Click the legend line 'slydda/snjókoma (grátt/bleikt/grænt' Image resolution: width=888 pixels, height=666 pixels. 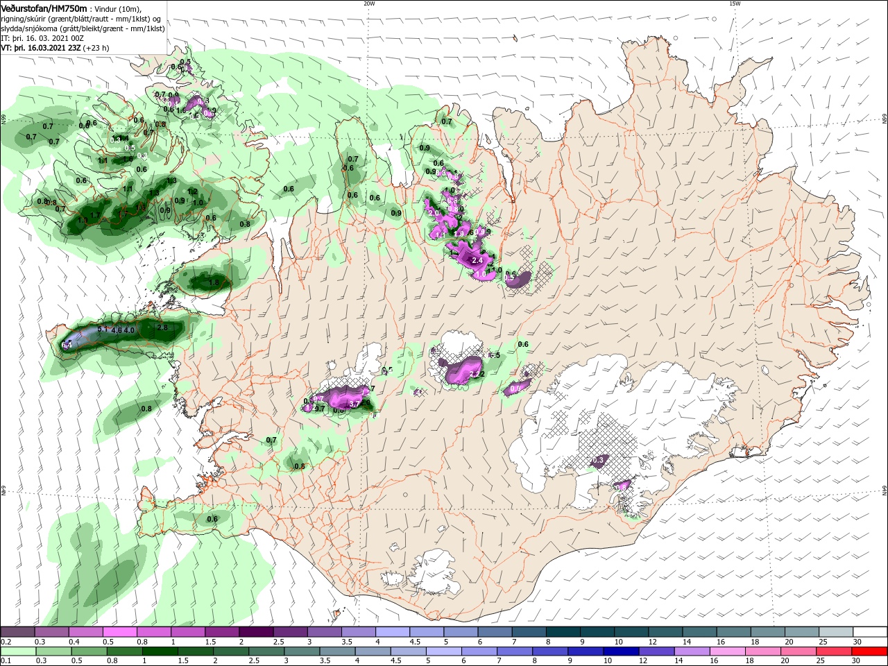(60, 28)
